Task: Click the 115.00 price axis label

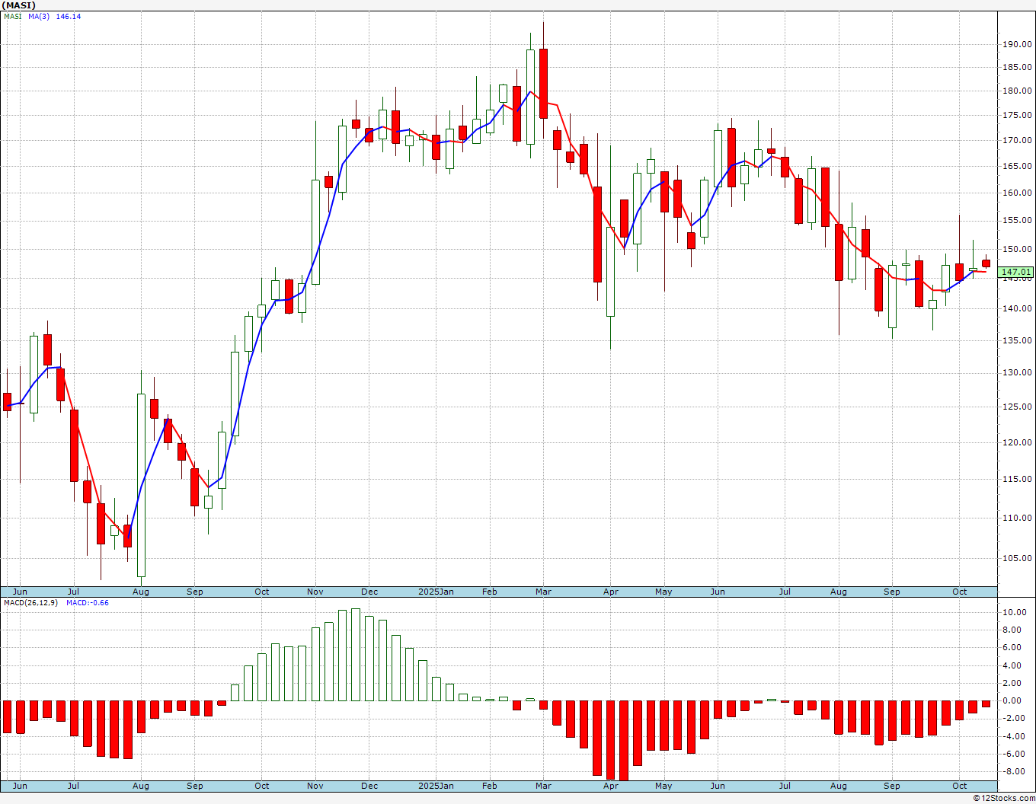Action: (x=1017, y=480)
